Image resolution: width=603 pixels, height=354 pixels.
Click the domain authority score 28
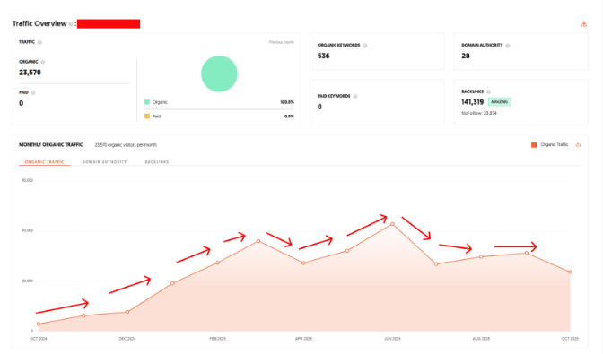point(466,56)
